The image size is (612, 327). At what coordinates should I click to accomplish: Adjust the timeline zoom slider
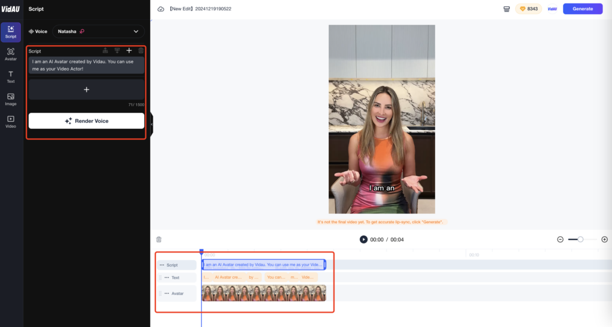pyautogui.click(x=580, y=239)
